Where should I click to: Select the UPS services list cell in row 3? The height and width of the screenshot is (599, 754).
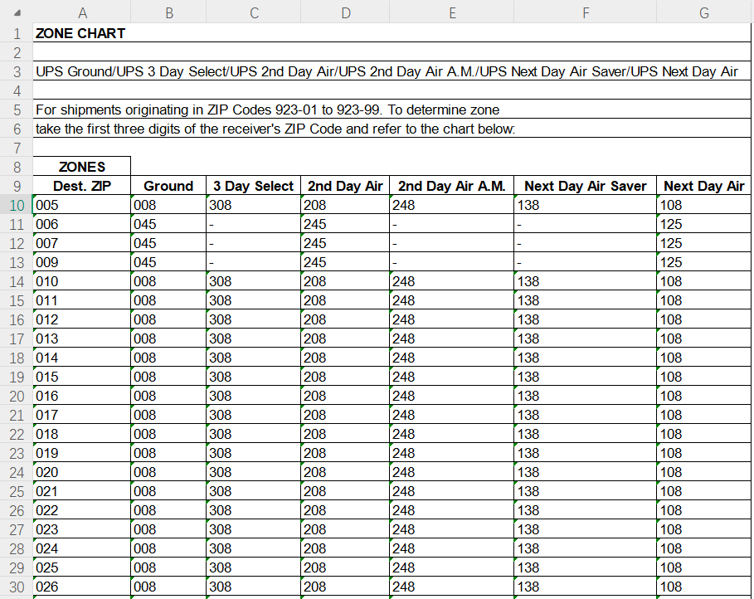tap(387, 71)
